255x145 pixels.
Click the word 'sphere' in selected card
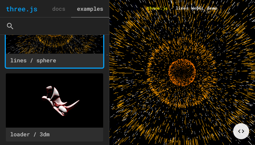coord(46,61)
